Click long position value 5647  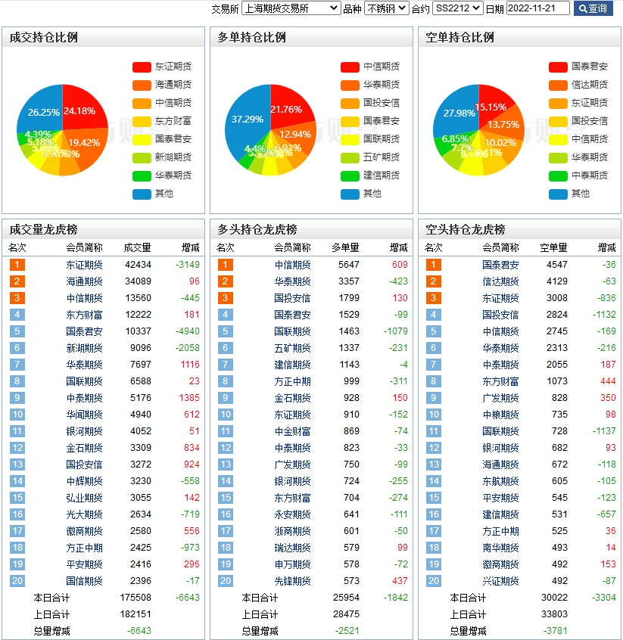pos(349,265)
